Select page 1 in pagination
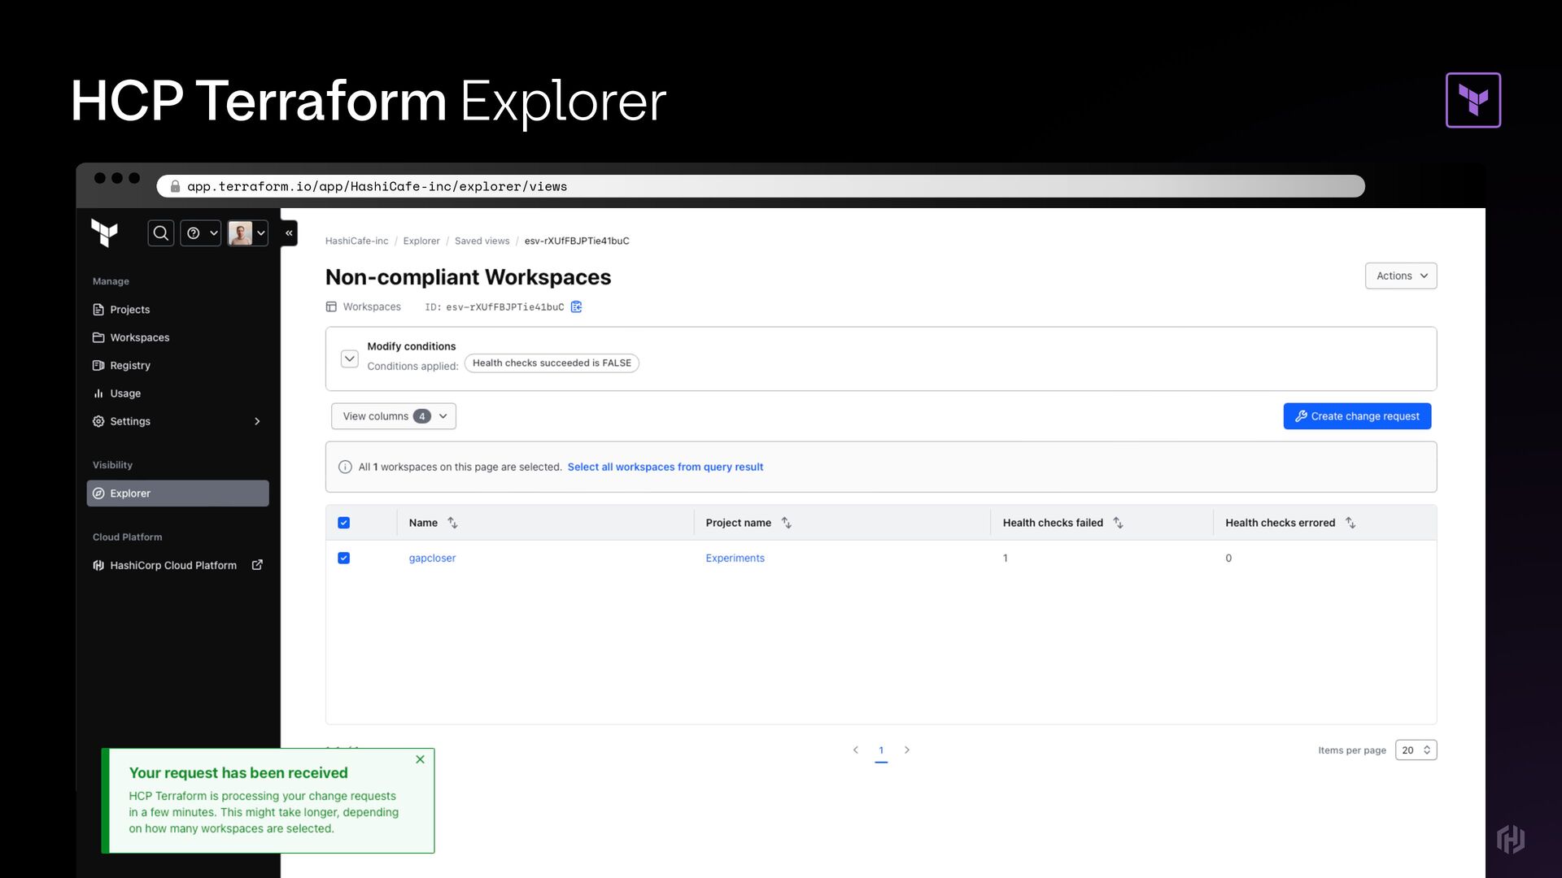This screenshot has width=1562, height=878. pos(881,750)
